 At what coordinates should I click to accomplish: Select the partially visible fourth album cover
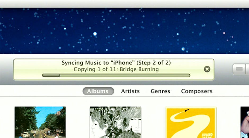pyautogui.click(x=245, y=122)
